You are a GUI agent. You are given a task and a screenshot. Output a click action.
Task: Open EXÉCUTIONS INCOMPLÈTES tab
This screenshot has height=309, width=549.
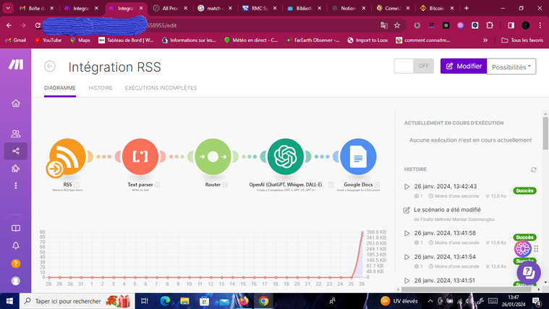click(161, 88)
